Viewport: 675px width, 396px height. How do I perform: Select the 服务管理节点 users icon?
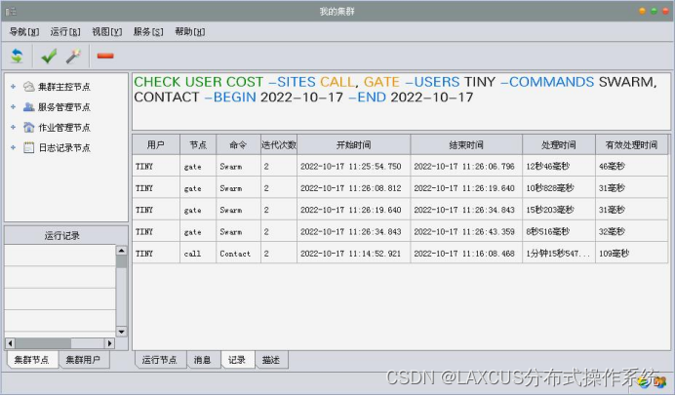tap(29, 106)
